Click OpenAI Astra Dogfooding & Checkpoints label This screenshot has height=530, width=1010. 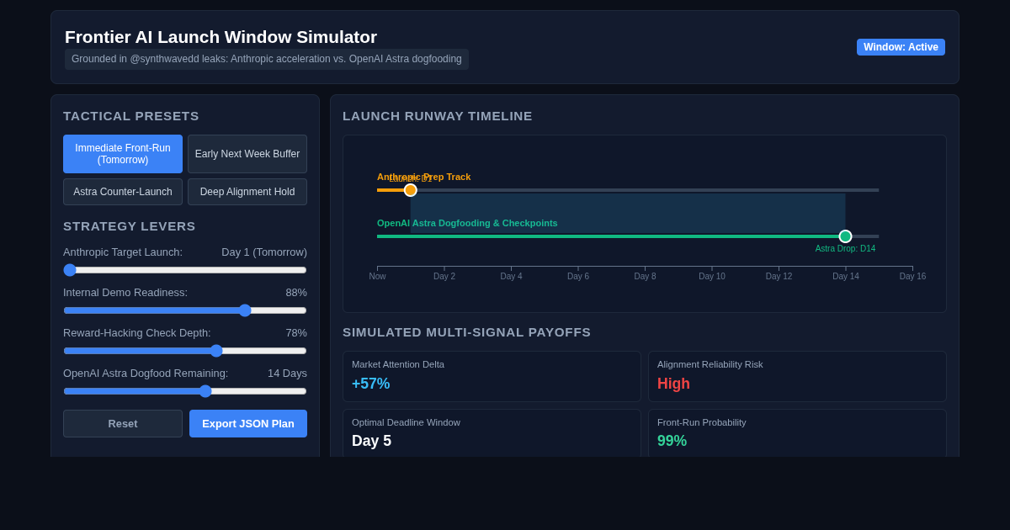[x=467, y=223]
